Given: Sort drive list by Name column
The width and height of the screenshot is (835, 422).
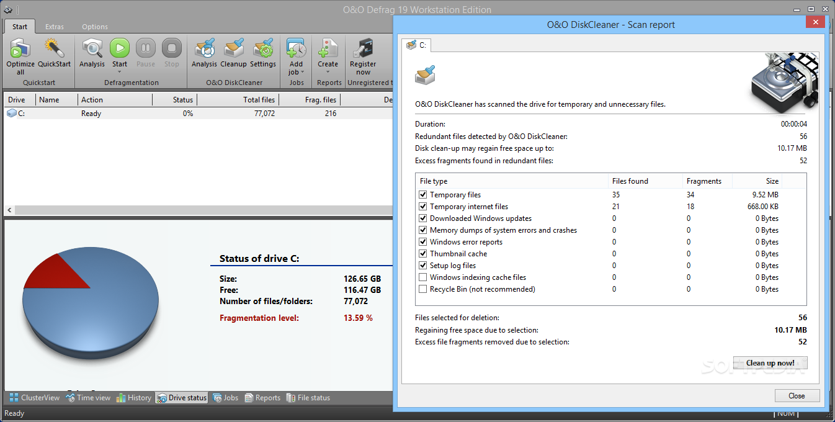Looking at the screenshot, I should coord(56,100).
